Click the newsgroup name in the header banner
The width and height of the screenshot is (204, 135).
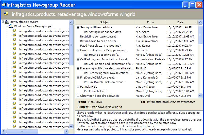[x=74, y=14]
